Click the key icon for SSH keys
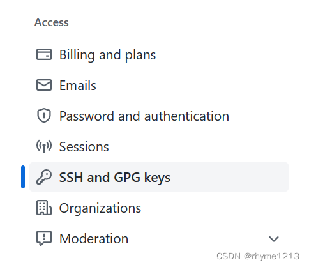 point(44,177)
